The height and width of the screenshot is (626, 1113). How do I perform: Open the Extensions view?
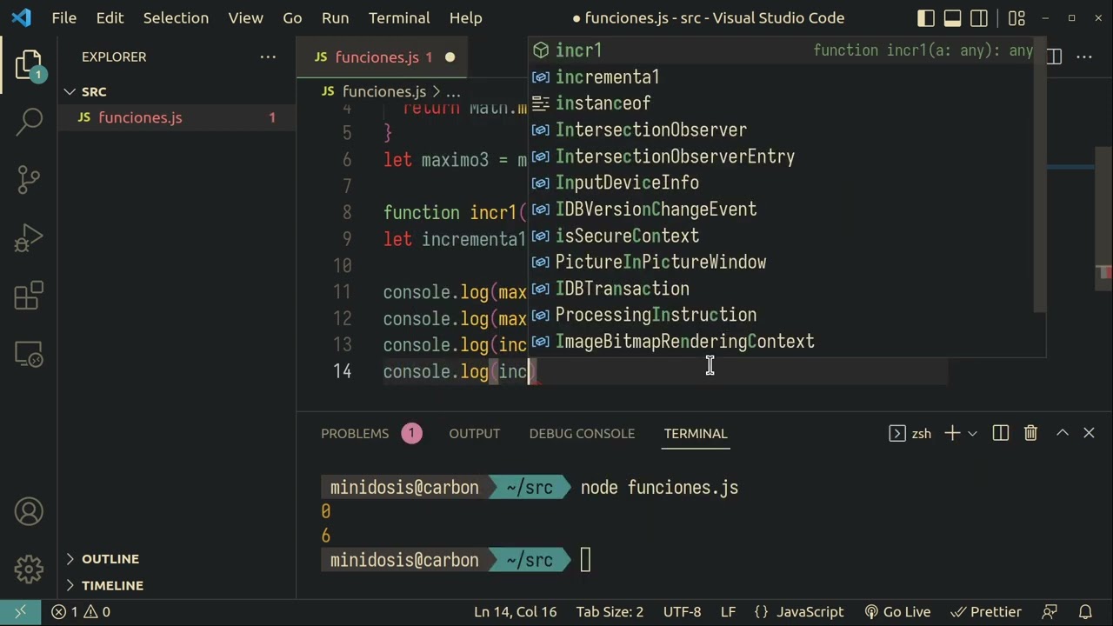click(29, 296)
